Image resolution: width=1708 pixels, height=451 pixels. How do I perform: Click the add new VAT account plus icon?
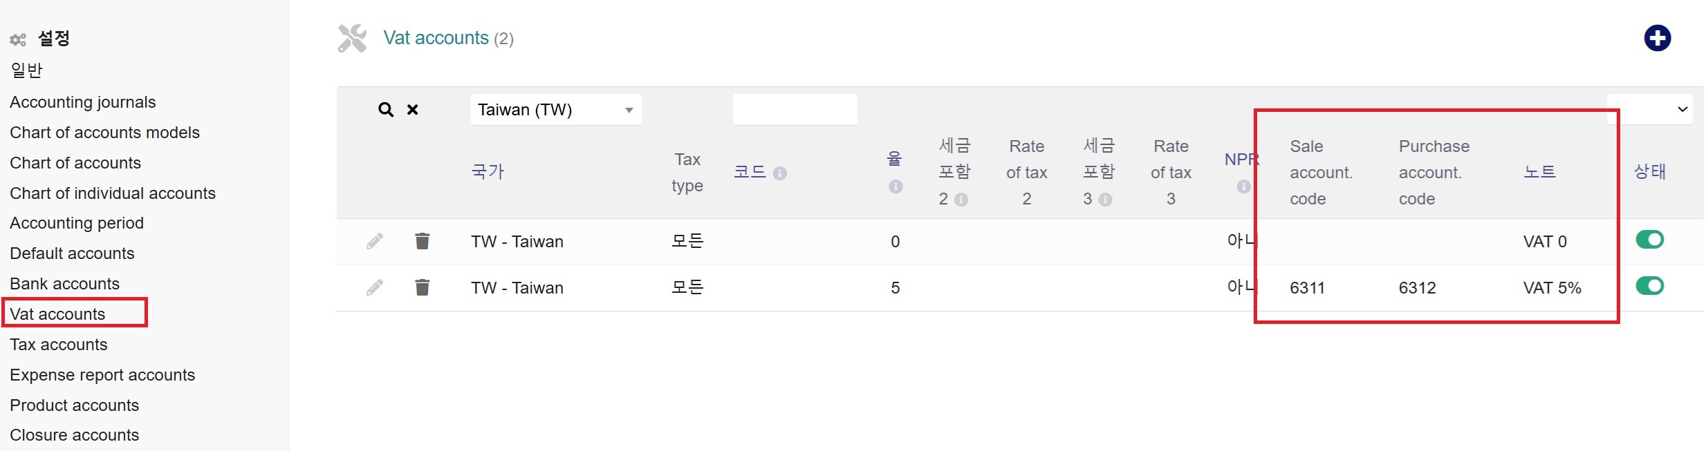[x=1657, y=38]
